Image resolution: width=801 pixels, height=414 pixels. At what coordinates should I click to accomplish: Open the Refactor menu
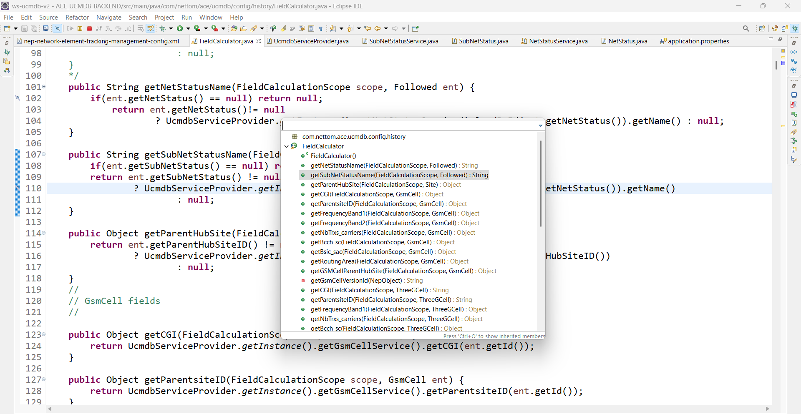77,17
